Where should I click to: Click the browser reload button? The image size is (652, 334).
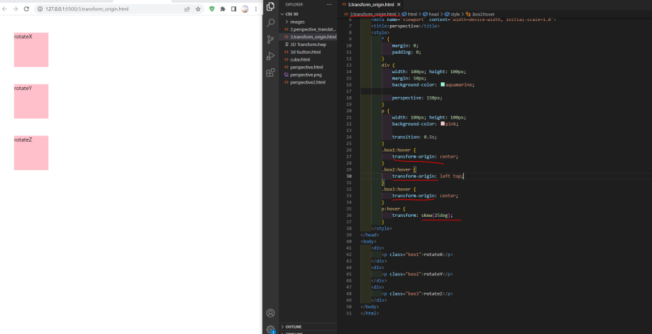26,9
